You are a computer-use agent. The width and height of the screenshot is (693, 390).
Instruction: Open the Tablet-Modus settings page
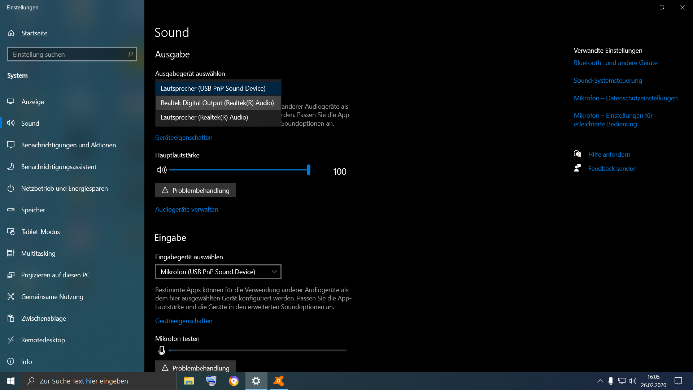[x=40, y=232]
